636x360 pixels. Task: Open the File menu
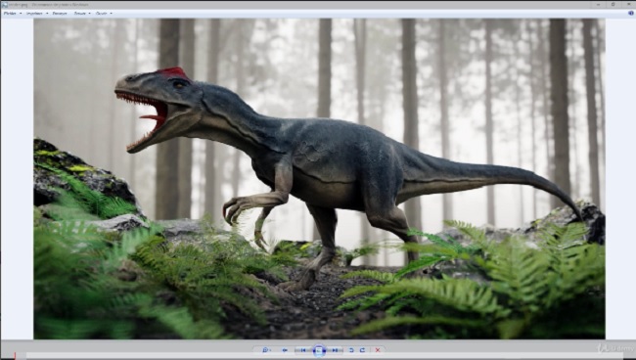[10, 13]
